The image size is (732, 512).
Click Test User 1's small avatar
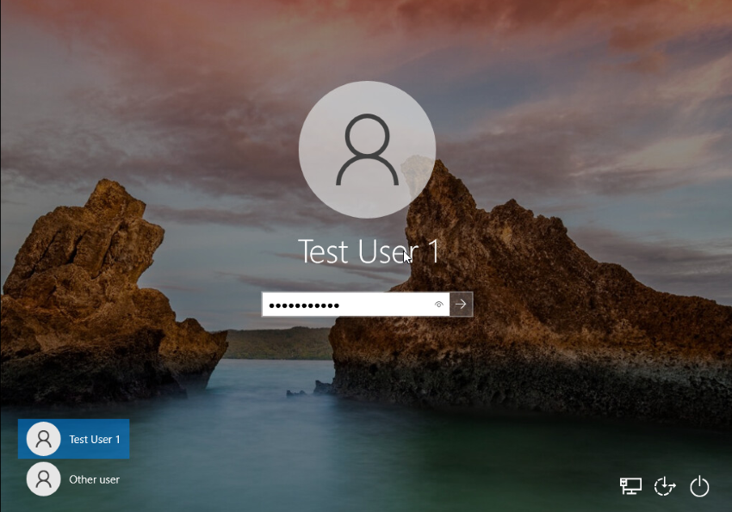43,438
